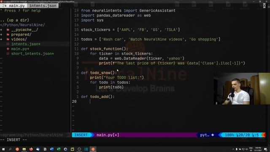Open the Windows notification center
The height and width of the screenshot is (152, 270).
tap(265, 149)
